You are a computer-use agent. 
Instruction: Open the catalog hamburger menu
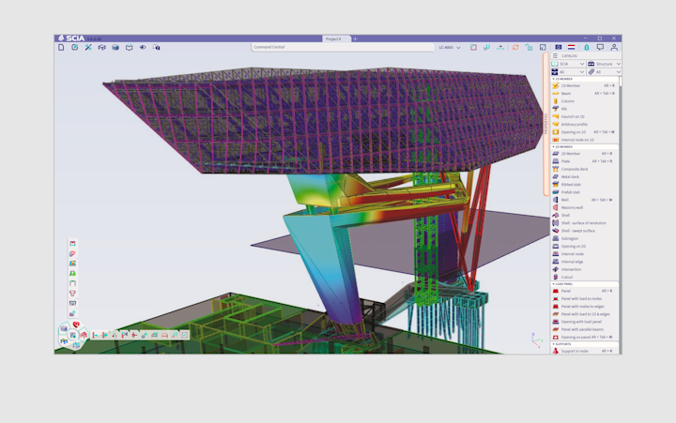coord(555,55)
